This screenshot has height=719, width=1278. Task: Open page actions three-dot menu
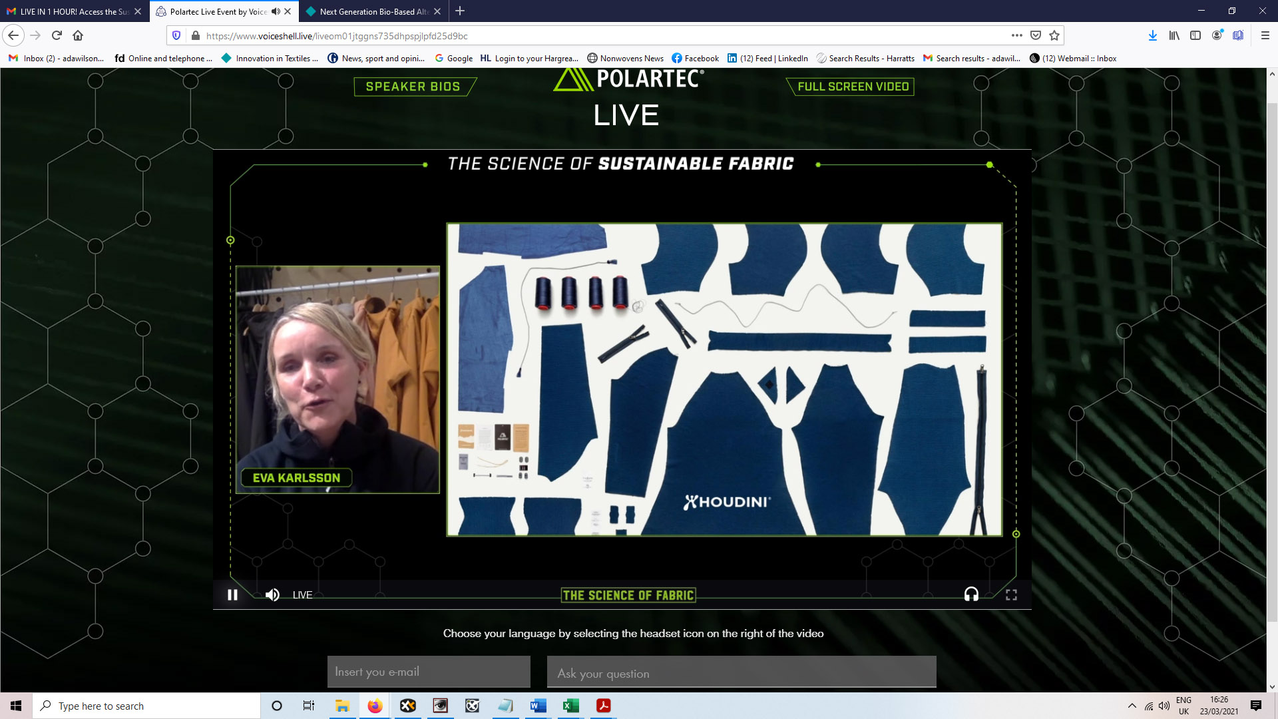(1016, 35)
